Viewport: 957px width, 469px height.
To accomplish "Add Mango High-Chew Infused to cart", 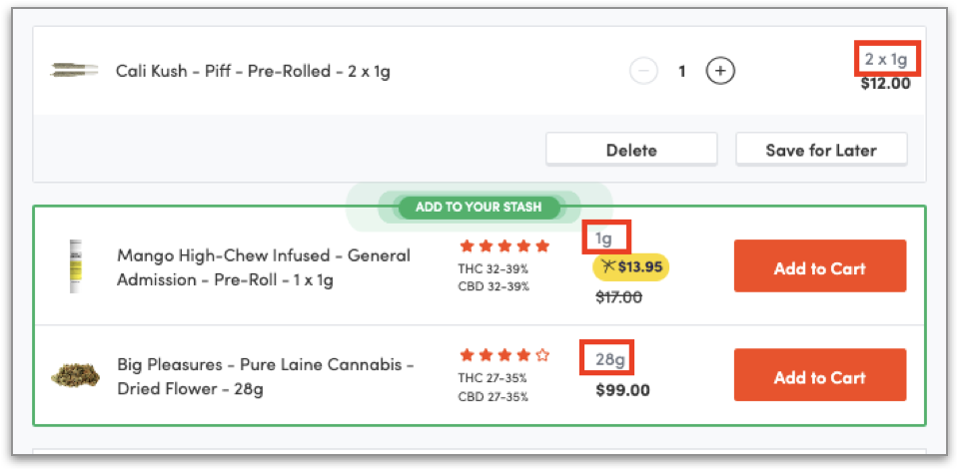I will tap(820, 267).
